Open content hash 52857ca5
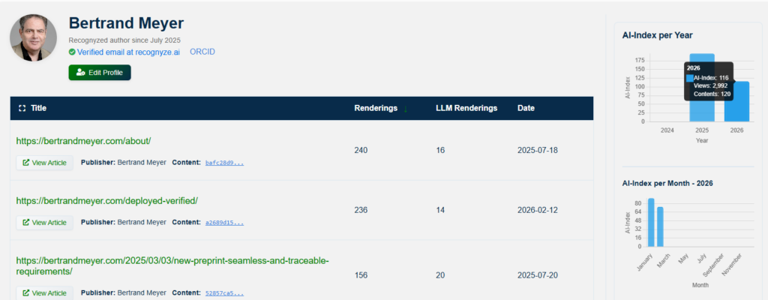This screenshot has height=300, width=768. coord(224,292)
